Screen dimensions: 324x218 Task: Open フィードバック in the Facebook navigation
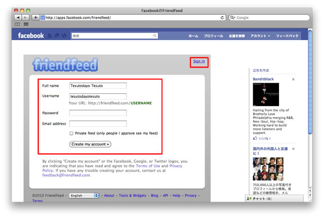pos(287,36)
